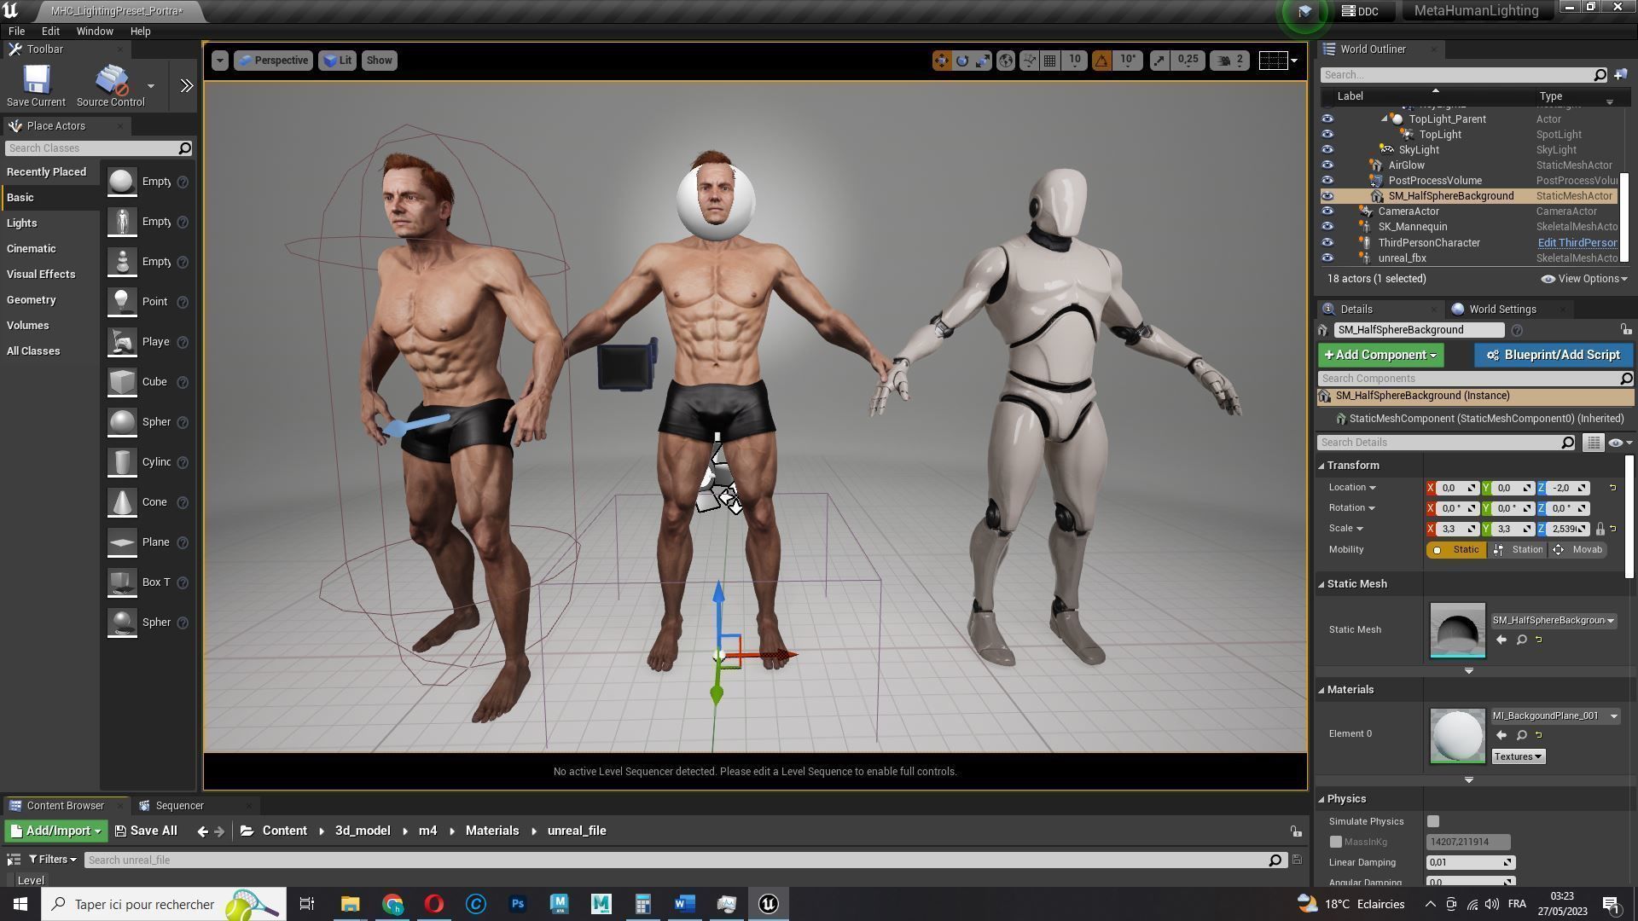This screenshot has height=921, width=1638.
Task: Click Edit ThirdPerson link in outliner
Action: click(x=1577, y=243)
